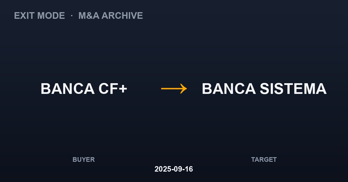The image size is (348, 182).
Task: Select the buyer name BANCA CF+
Action: pyautogui.click(x=84, y=89)
